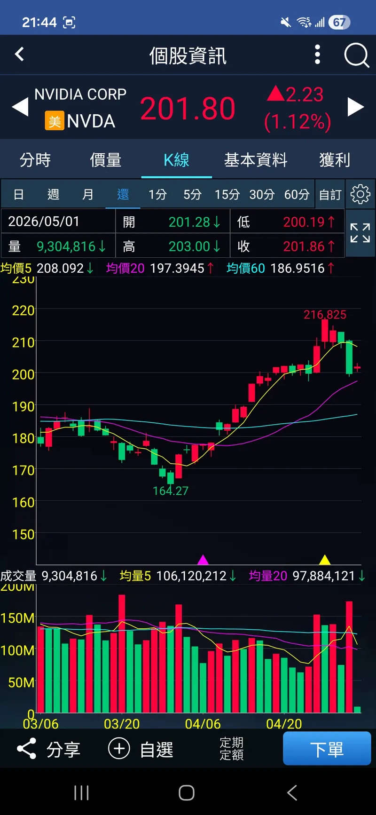Tap NVIDIA CORP company name
Image resolution: width=376 pixels, height=815 pixels.
80,94
